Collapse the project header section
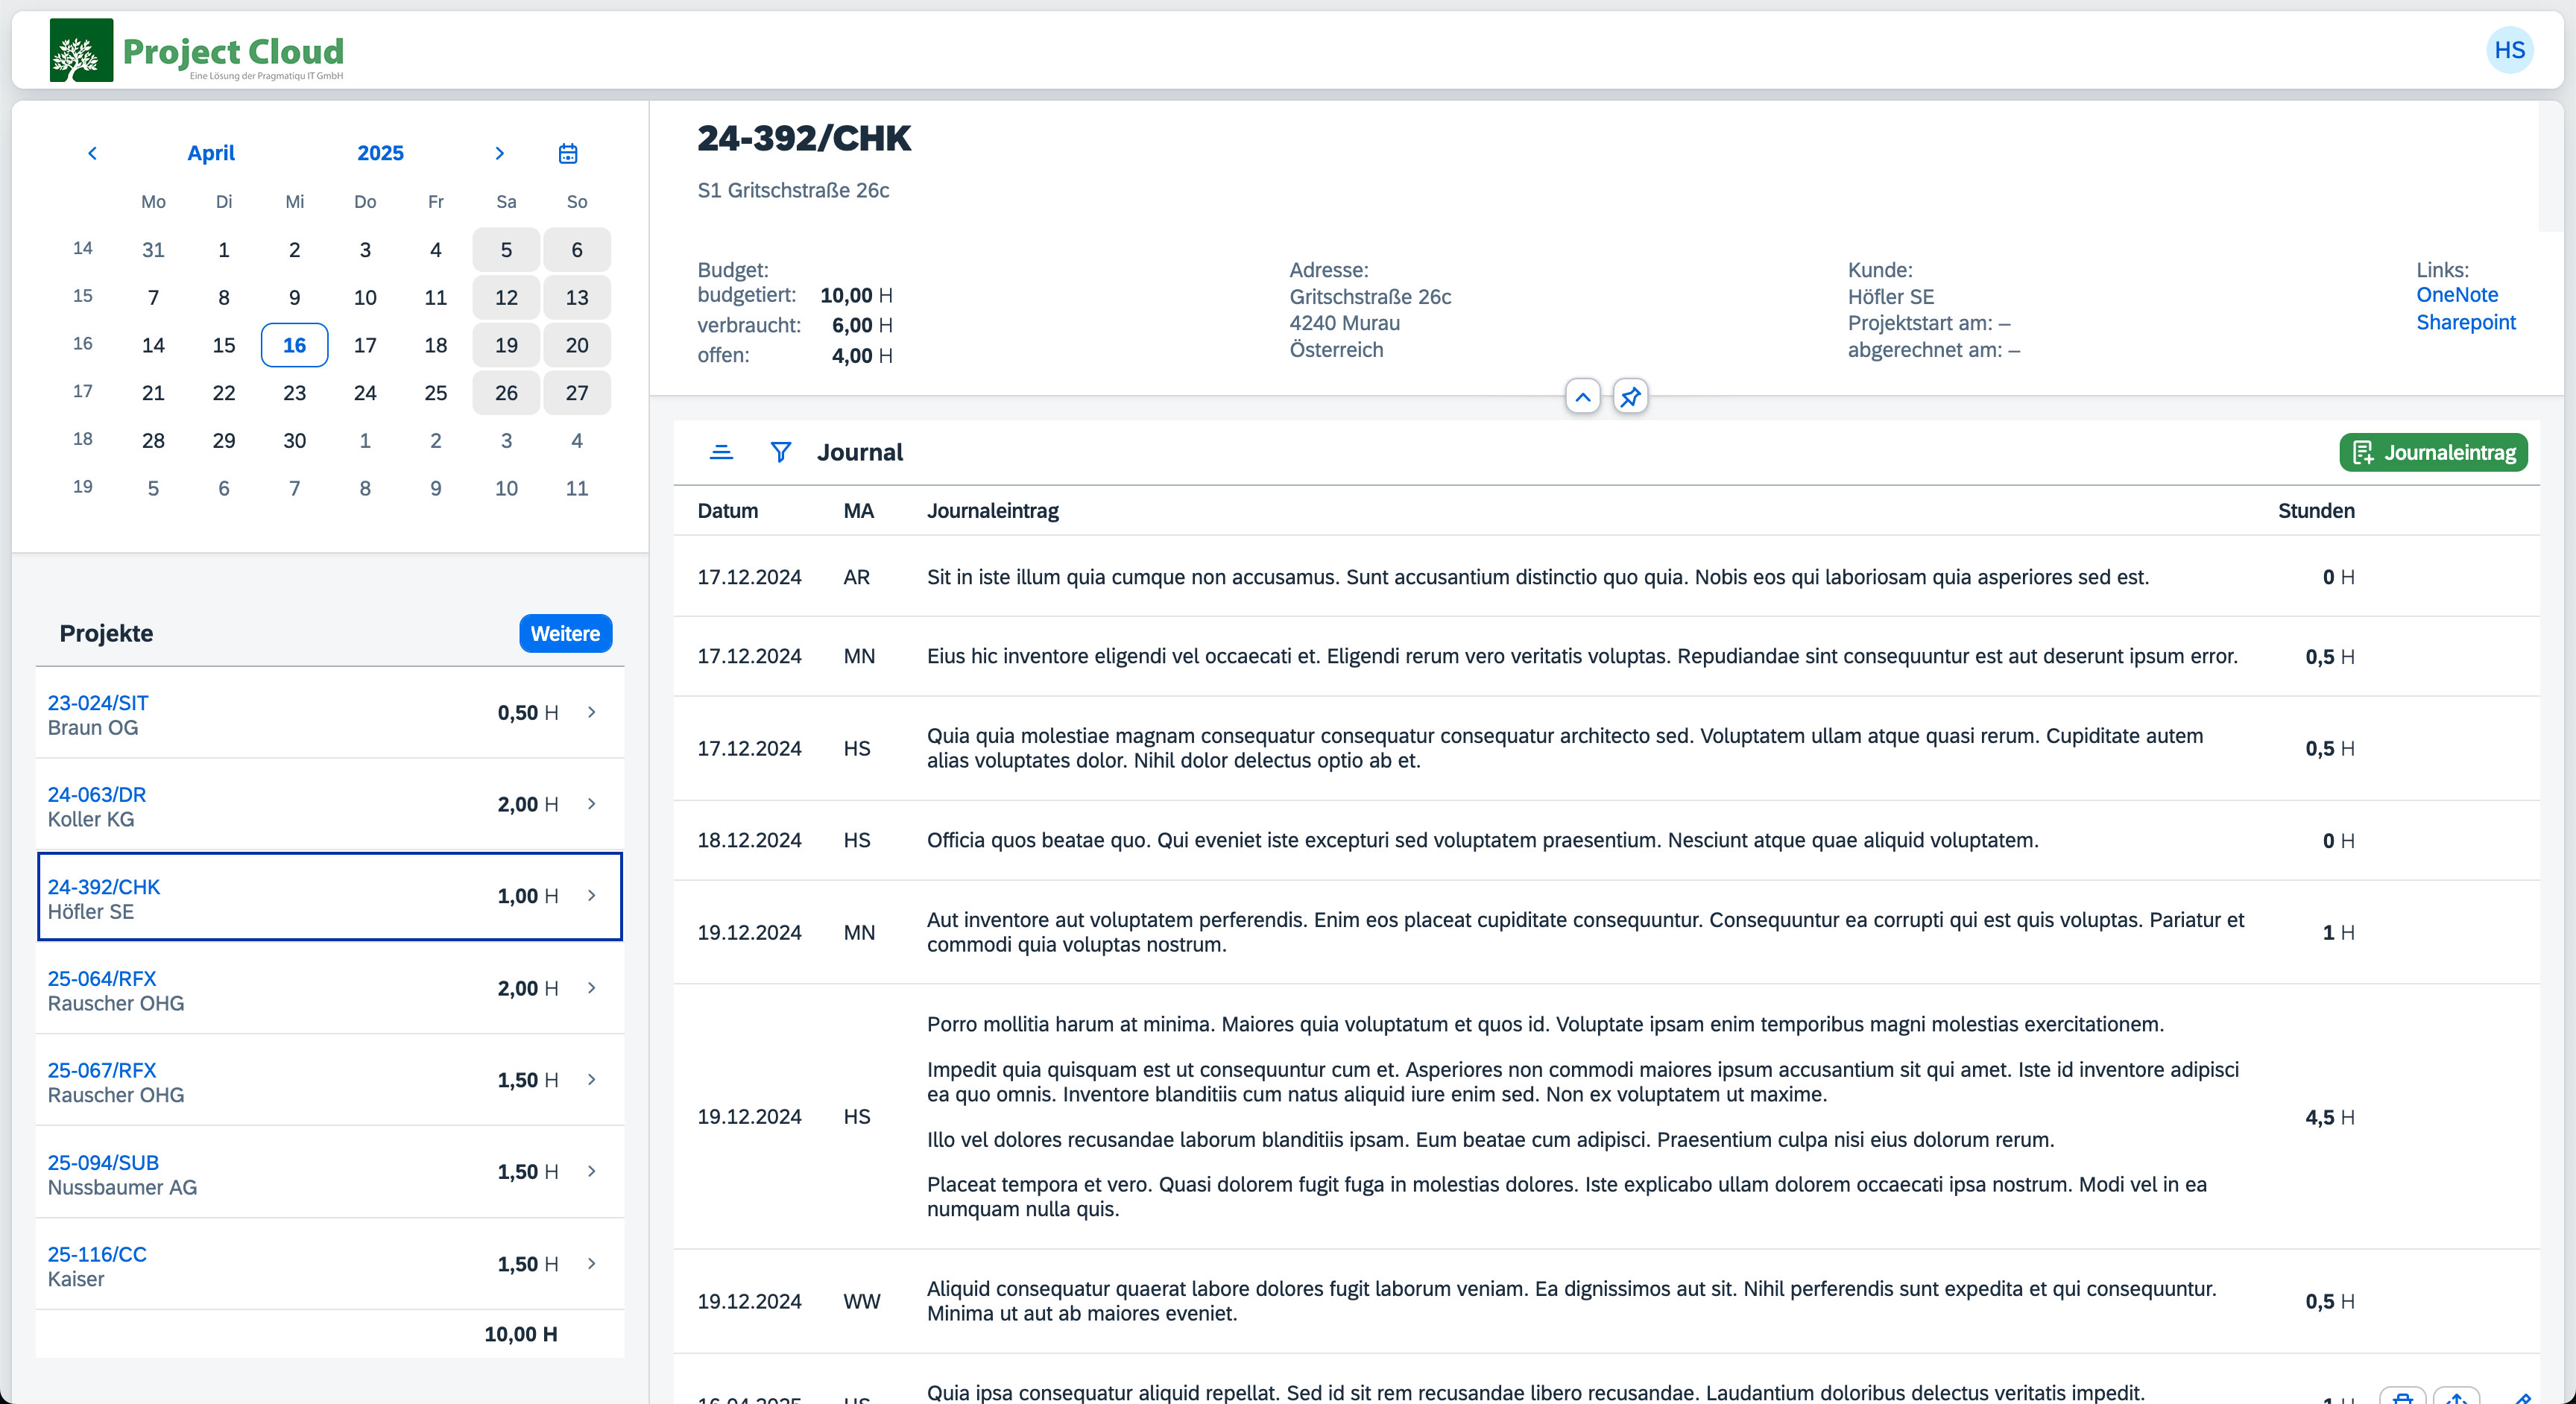This screenshot has width=2576, height=1404. pos(1582,397)
